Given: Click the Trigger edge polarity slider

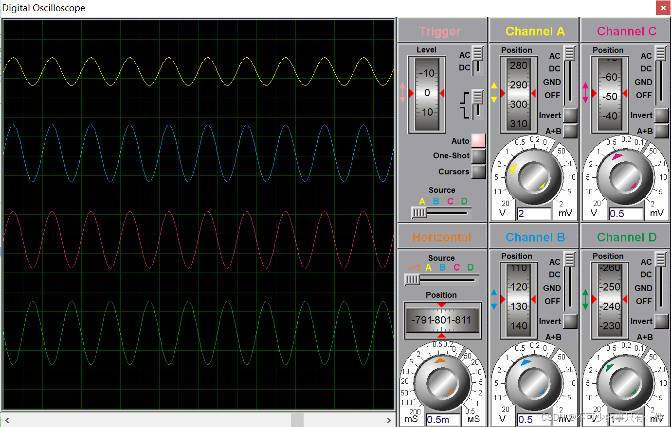Looking at the screenshot, I should pos(478,104).
